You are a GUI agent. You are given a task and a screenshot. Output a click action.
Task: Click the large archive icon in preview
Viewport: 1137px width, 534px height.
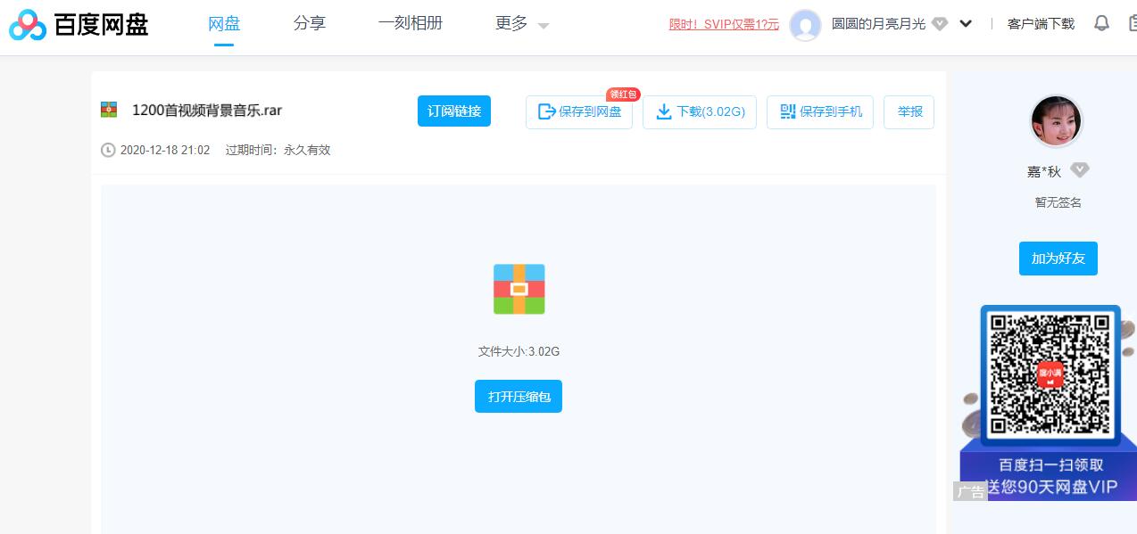click(x=519, y=289)
